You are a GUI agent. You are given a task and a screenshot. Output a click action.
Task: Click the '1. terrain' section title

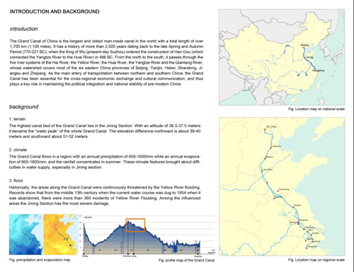[x=17, y=119]
